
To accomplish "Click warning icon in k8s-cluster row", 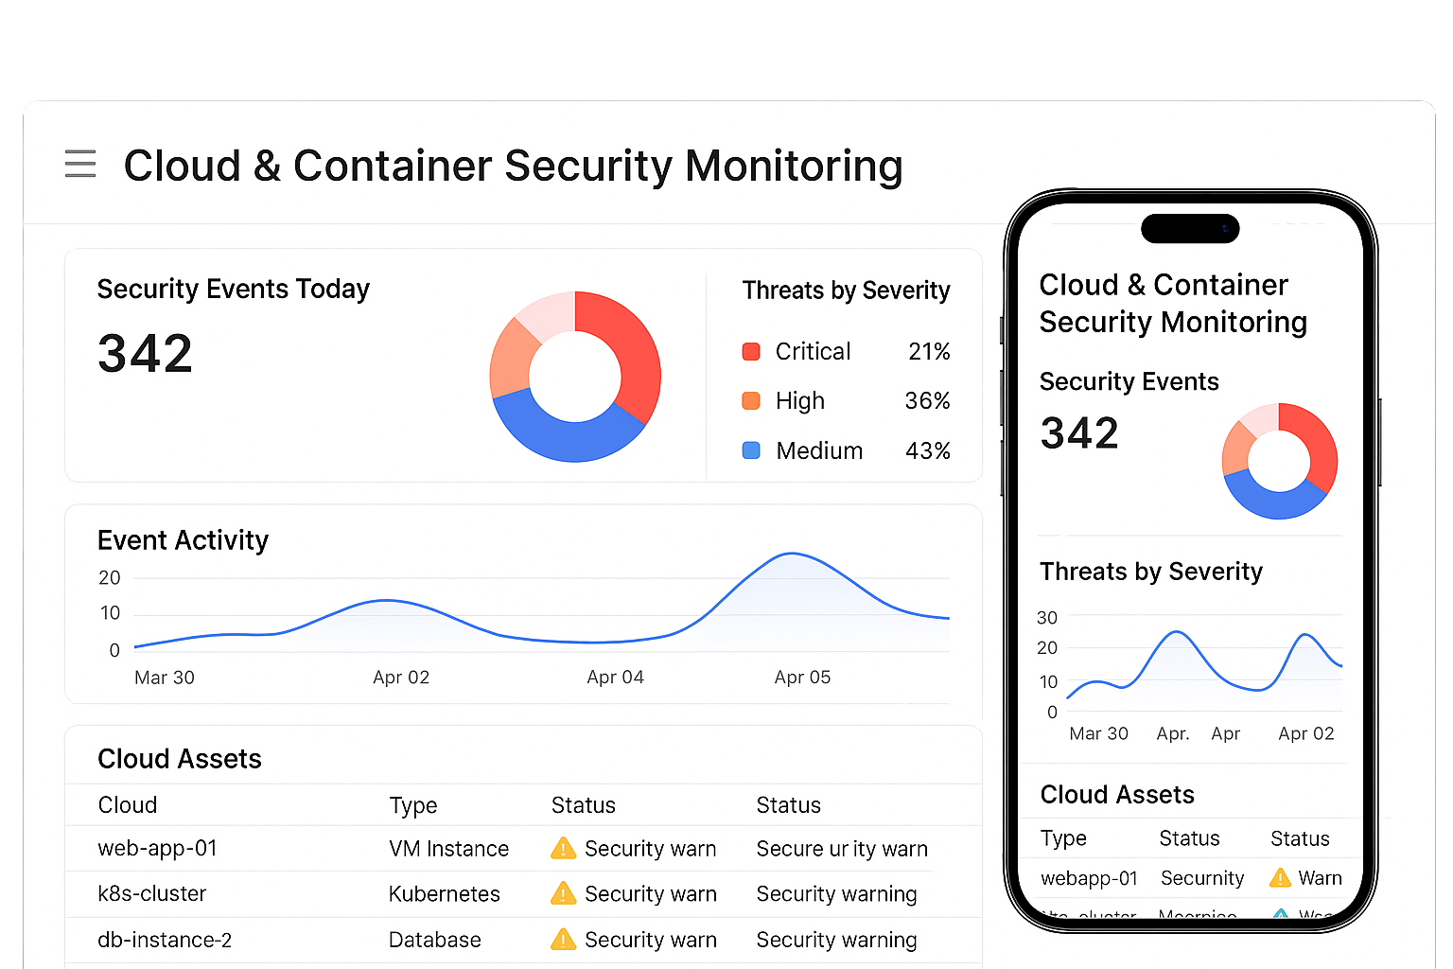I will pos(563,893).
